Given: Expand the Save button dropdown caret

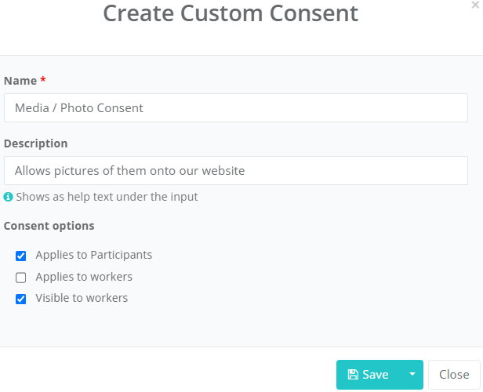Looking at the screenshot, I should pos(412,375).
